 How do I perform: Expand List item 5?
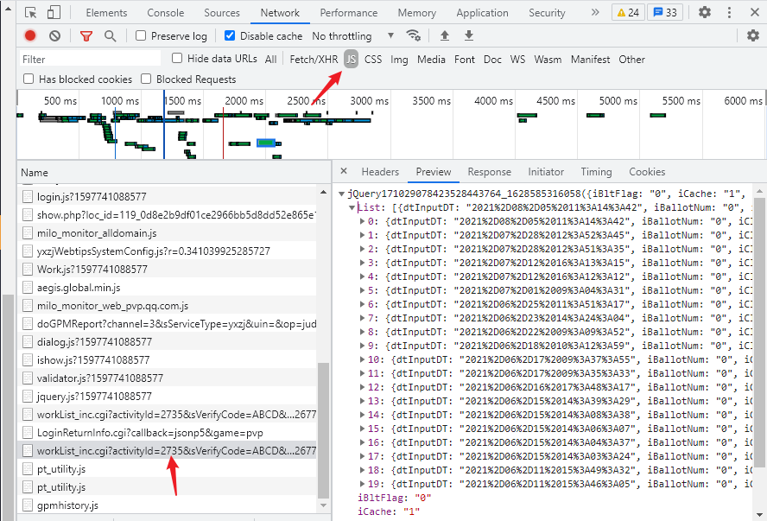tap(363, 290)
